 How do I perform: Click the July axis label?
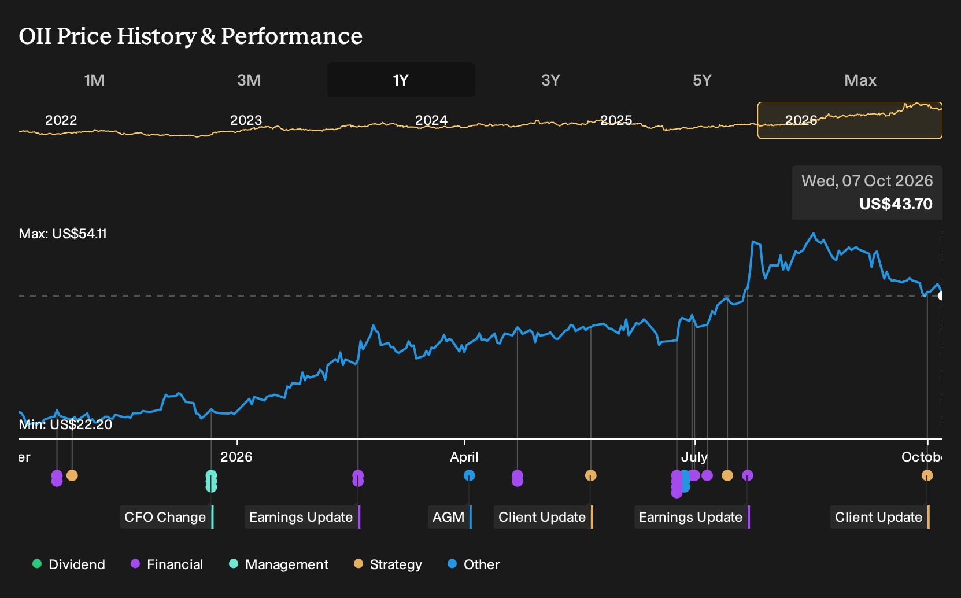coord(694,457)
